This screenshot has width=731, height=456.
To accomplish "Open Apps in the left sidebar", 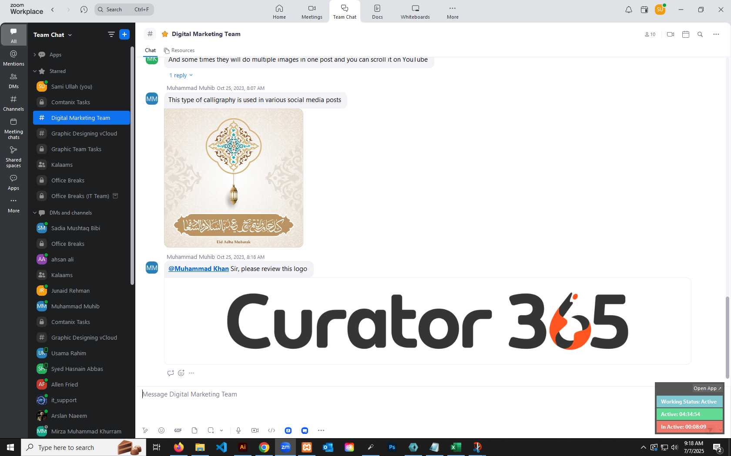I will 13,182.
